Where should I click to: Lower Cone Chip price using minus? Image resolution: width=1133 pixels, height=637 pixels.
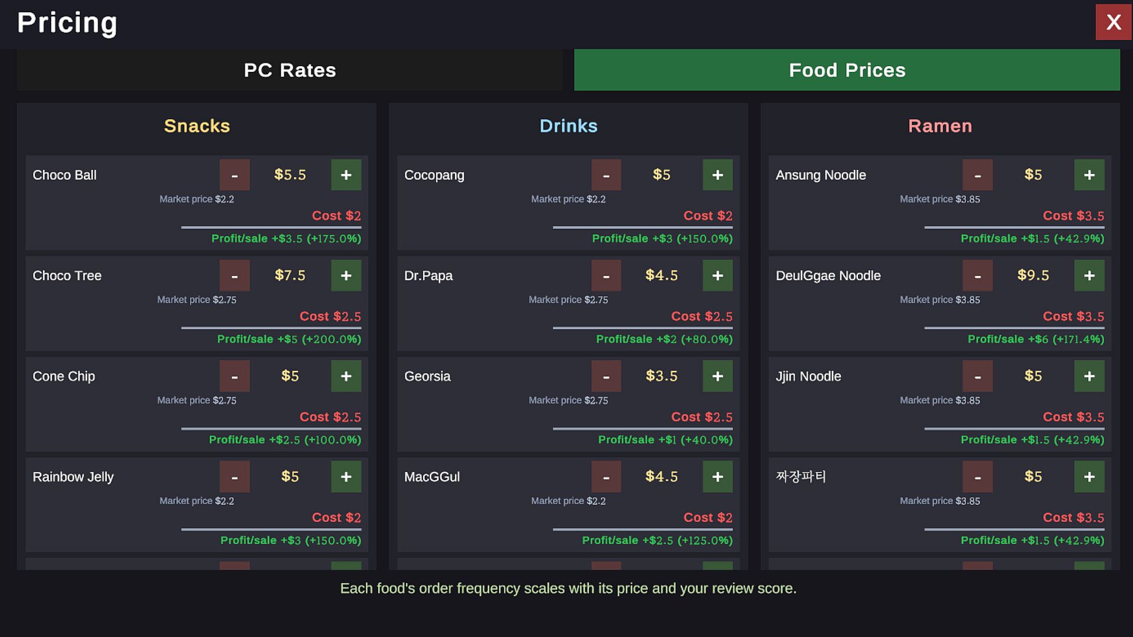tap(234, 376)
